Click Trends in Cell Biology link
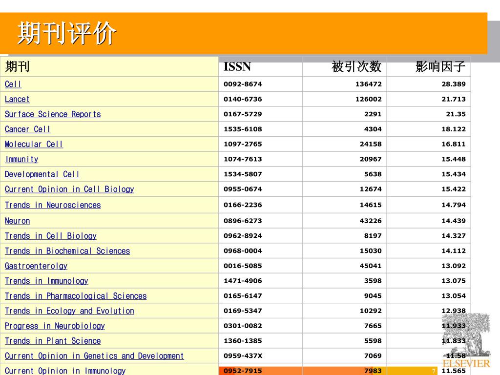 50,236
